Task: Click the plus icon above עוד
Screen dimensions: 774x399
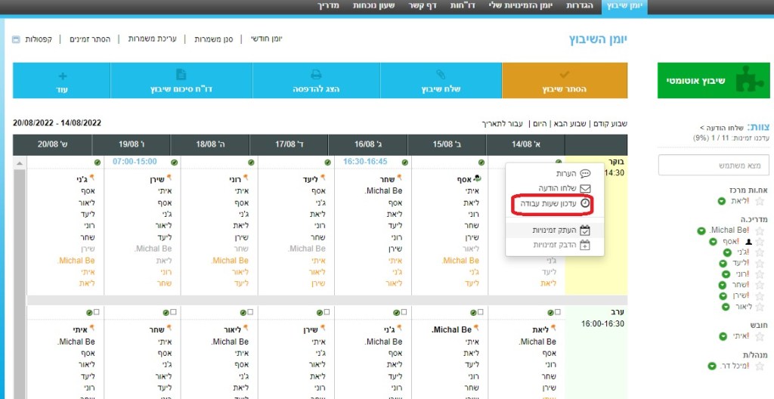Action: [62, 76]
